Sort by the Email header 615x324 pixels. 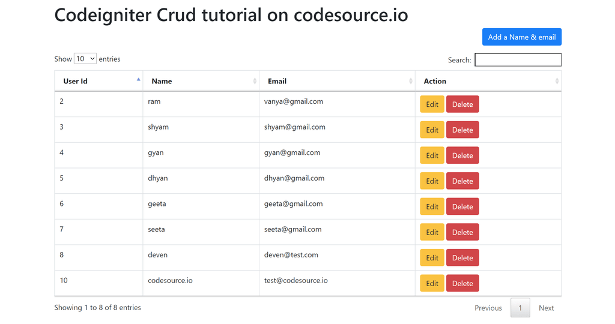277,81
